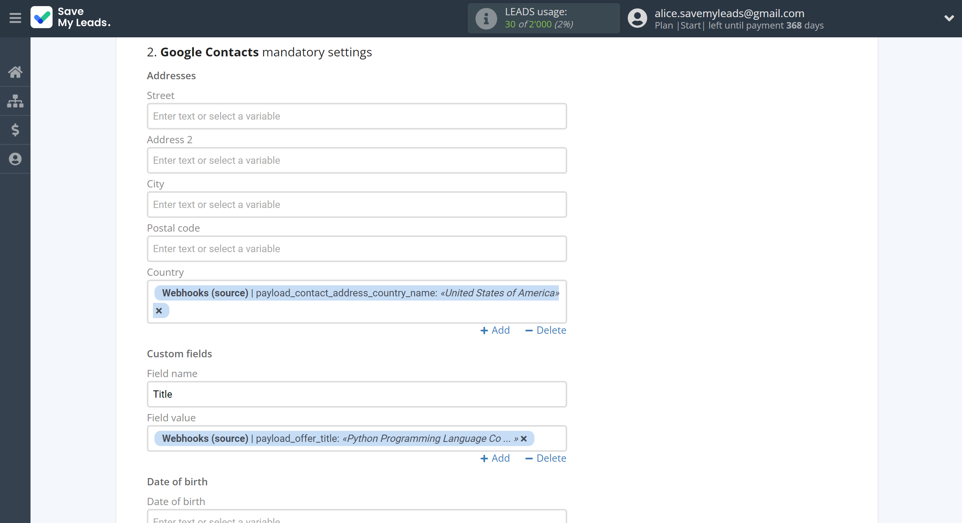Click the City input field
Viewport: 962px width, 523px height.
pyautogui.click(x=357, y=205)
